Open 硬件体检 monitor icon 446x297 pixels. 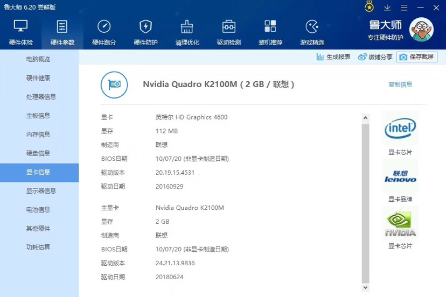pyautogui.click(x=21, y=26)
